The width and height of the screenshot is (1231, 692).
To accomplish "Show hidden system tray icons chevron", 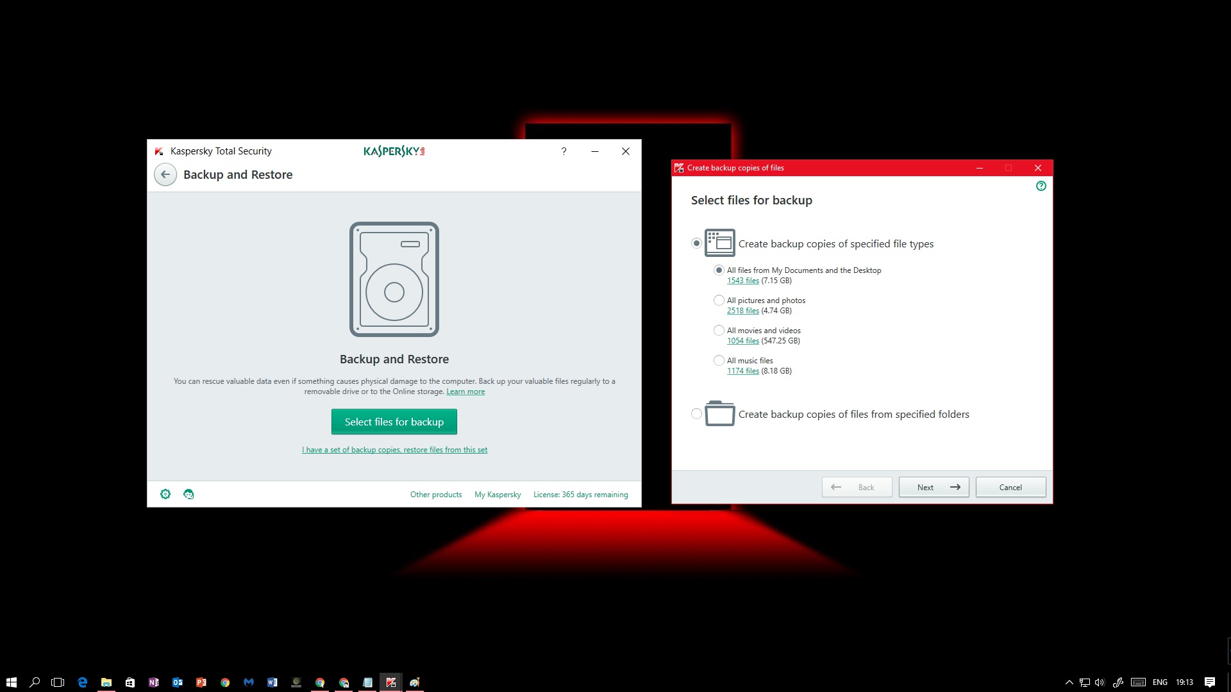I will point(1069,682).
